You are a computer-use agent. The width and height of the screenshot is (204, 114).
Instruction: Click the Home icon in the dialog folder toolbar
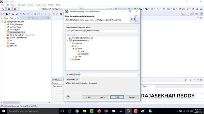68,35
